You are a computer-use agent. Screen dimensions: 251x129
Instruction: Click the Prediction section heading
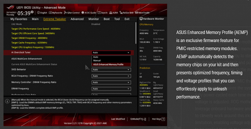pos(145,68)
